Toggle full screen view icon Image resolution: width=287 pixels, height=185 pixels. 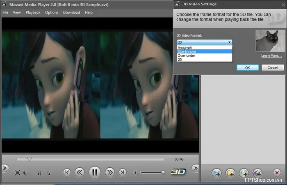[x=17, y=173]
